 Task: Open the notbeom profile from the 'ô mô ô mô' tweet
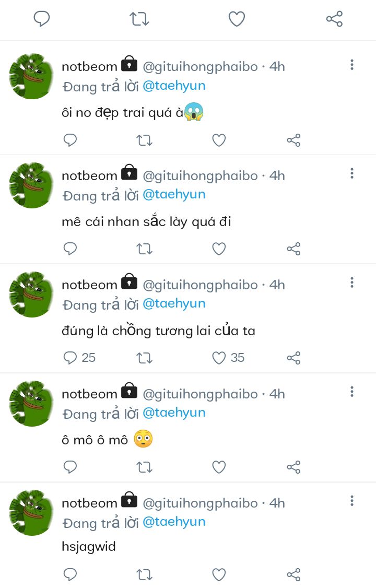coord(89,394)
